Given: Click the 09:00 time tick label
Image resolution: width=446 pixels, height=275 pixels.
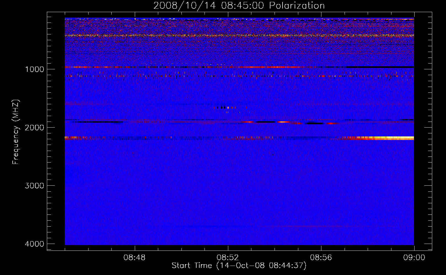Looking at the screenshot, I should (414, 258).
